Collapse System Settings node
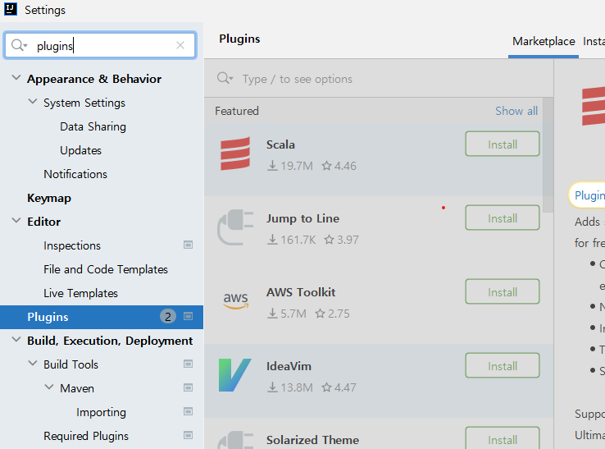The image size is (605, 449). coord(33,102)
